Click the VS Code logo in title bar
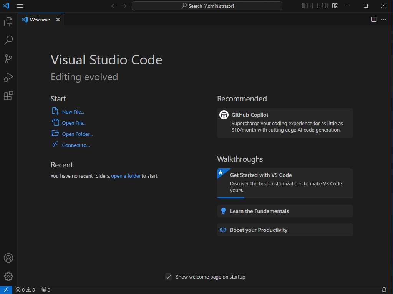 coord(6,6)
